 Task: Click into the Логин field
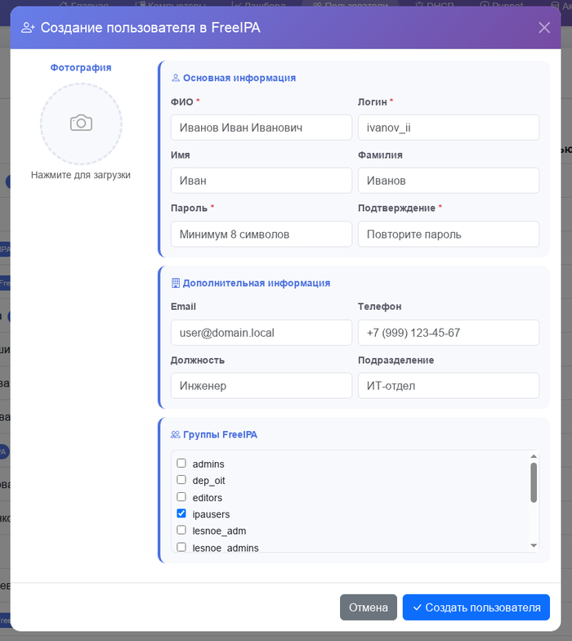(448, 128)
